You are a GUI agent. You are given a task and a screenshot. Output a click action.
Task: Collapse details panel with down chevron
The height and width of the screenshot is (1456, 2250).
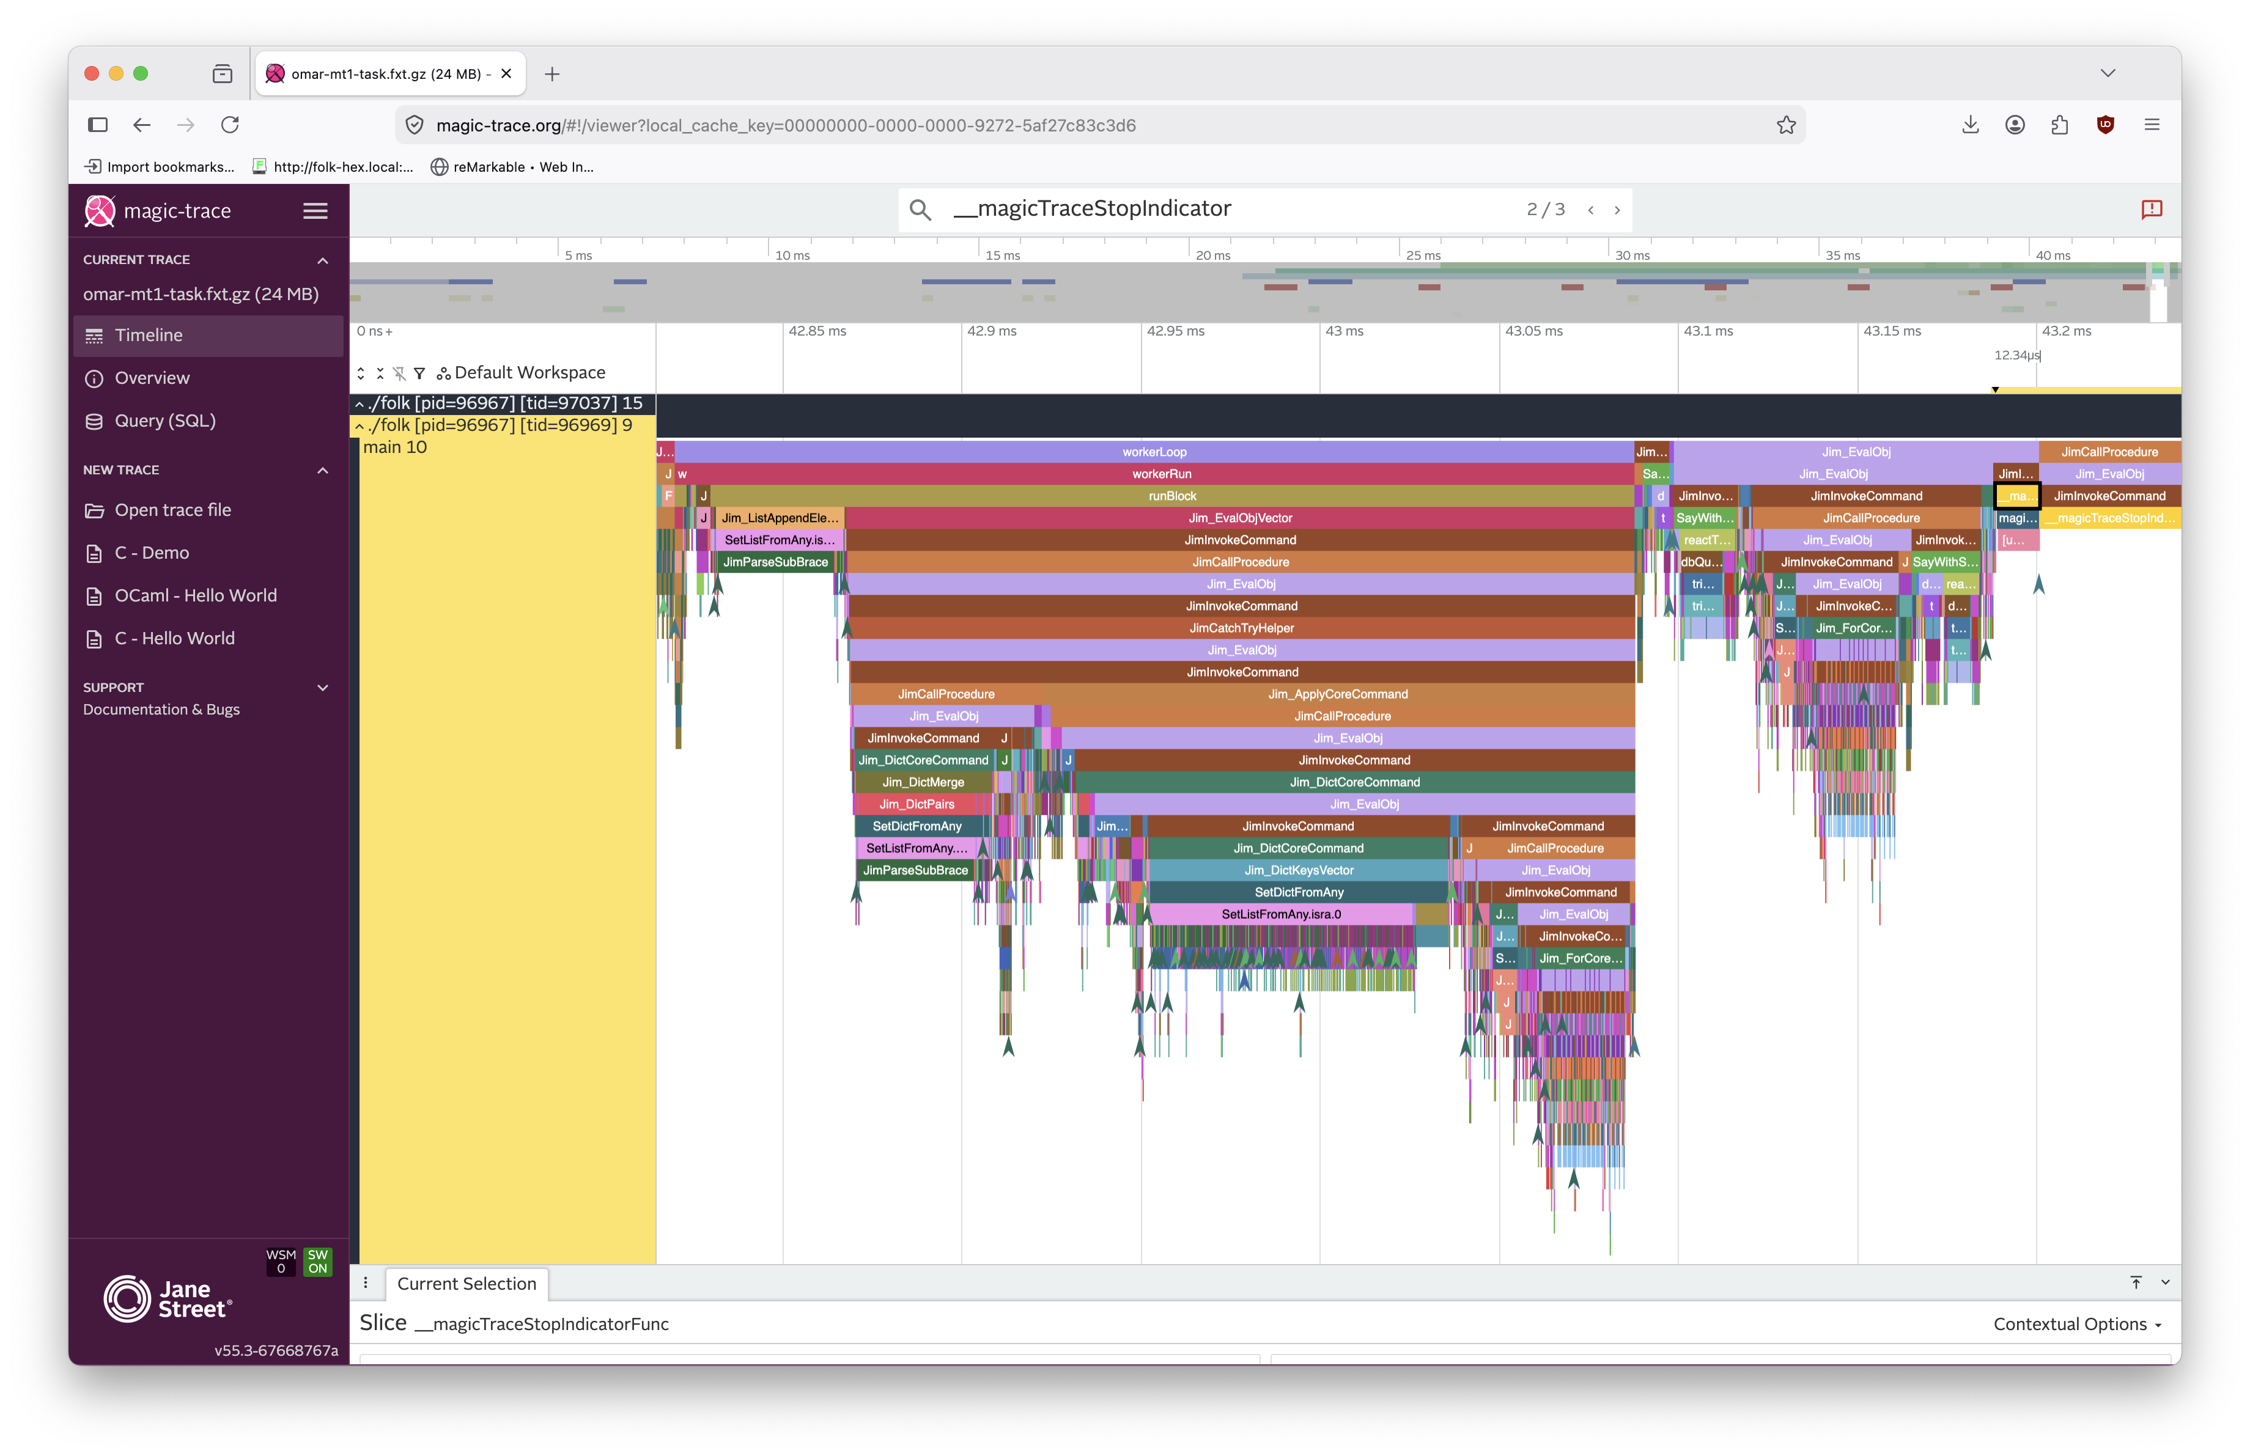click(2165, 1282)
